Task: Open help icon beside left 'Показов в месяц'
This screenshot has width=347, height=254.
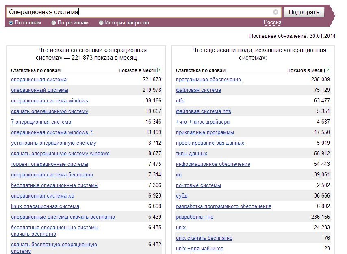Action: click(x=159, y=70)
